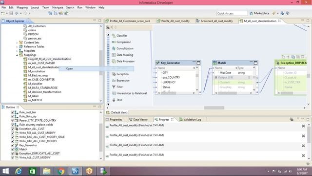The width and height of the screenshot is (312, 176).
Task: Expand the Content Sets node
Action: pyautogui.click(x=17, y=43)
